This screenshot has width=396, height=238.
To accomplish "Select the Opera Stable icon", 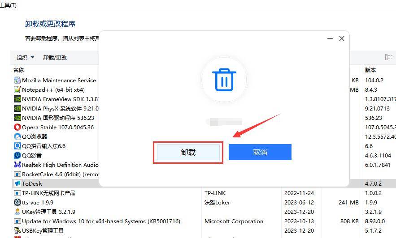I will (17, 127).
